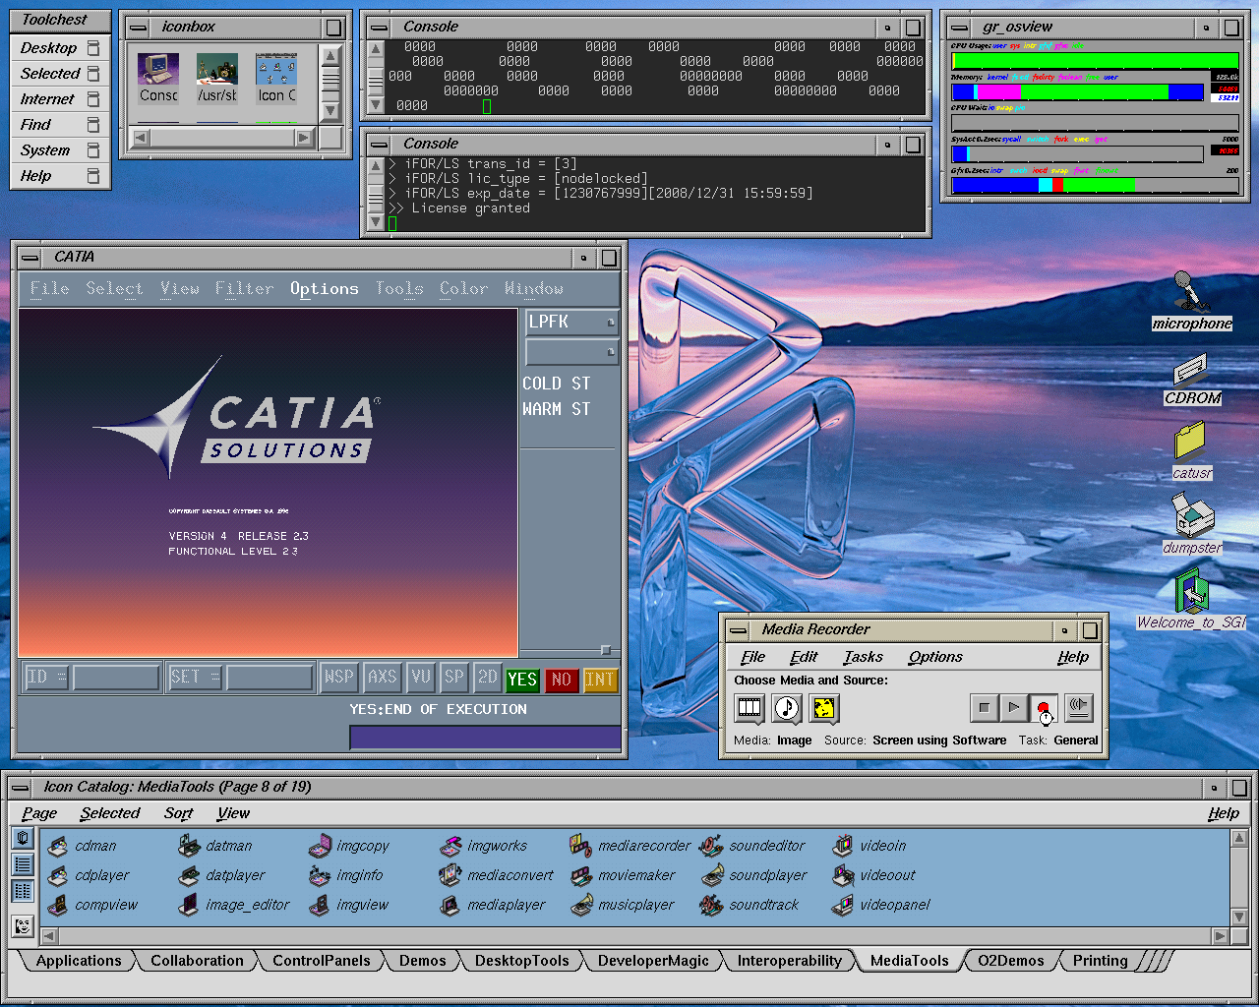The image size is (1259, 1007).
Task: Click the green YES button in CATIA
Action: point(521,679)
